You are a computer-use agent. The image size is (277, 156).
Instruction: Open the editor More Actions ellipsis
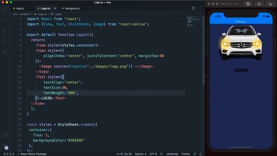pos(200,8)
